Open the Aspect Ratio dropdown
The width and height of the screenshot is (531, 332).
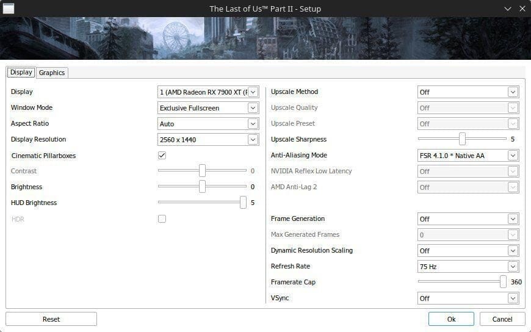click(x=208, y=124)
